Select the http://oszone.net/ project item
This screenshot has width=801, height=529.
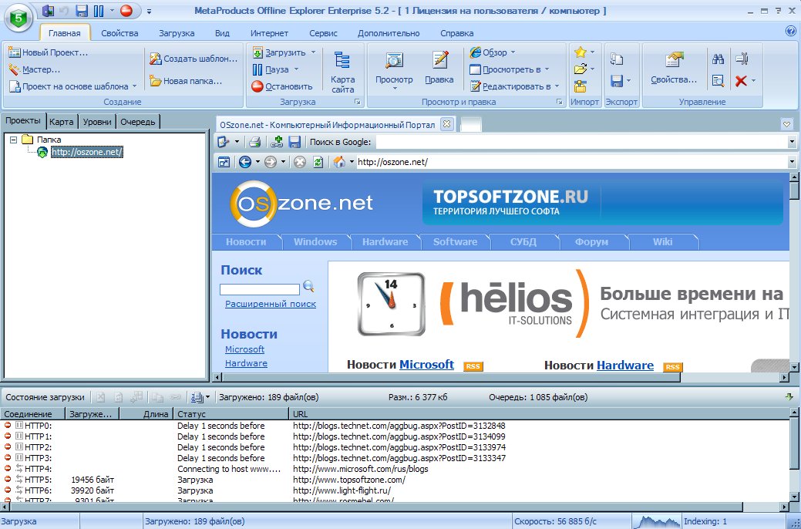coord(86,152)
